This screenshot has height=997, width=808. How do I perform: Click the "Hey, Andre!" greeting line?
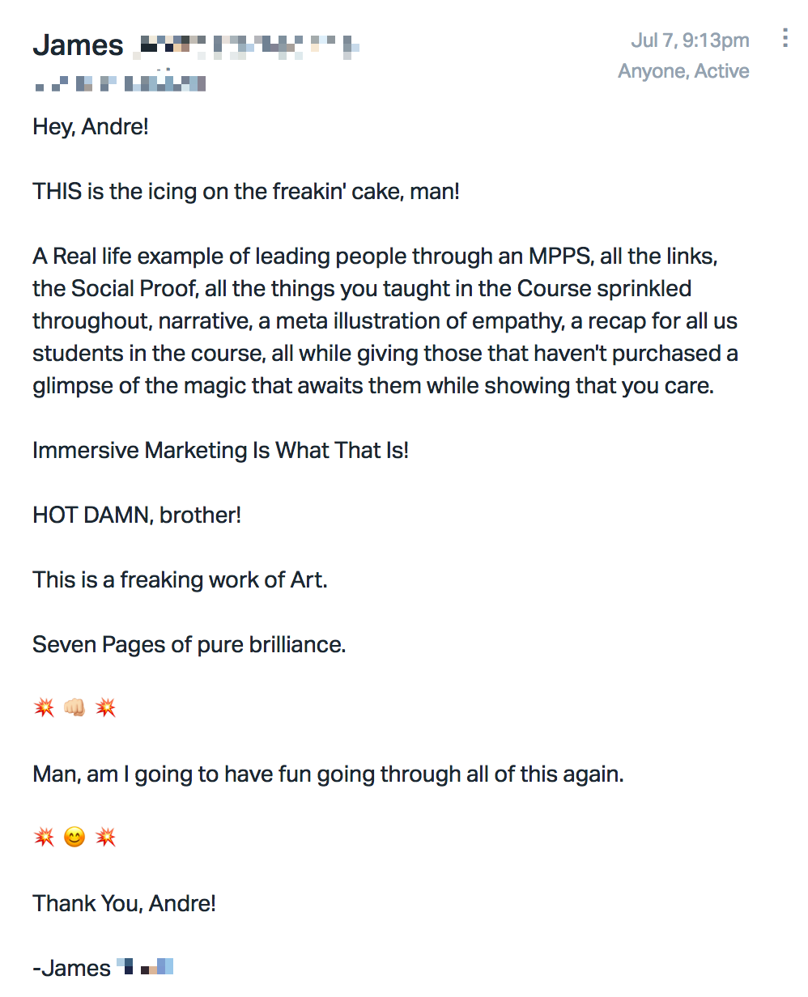click(91, 127)
